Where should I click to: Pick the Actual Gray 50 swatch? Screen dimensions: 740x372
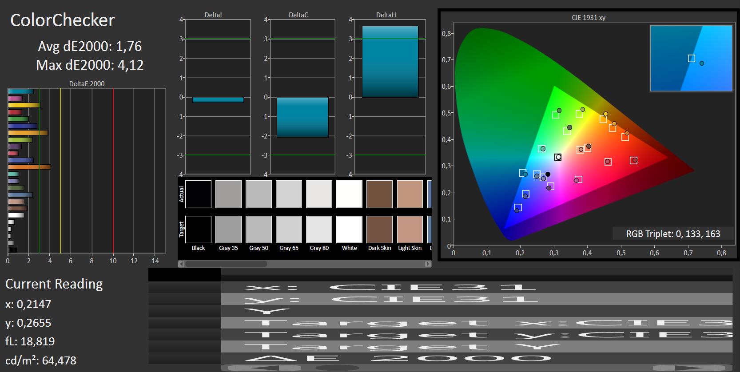259,194
